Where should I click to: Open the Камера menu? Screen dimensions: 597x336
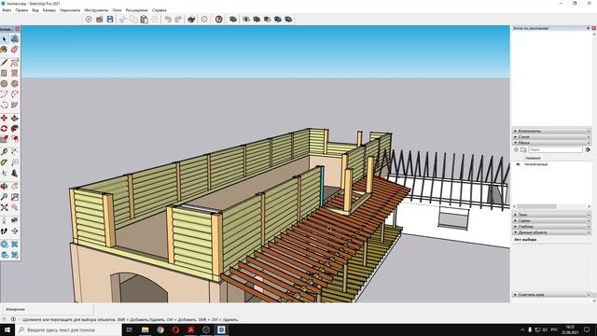pos(49,10)
